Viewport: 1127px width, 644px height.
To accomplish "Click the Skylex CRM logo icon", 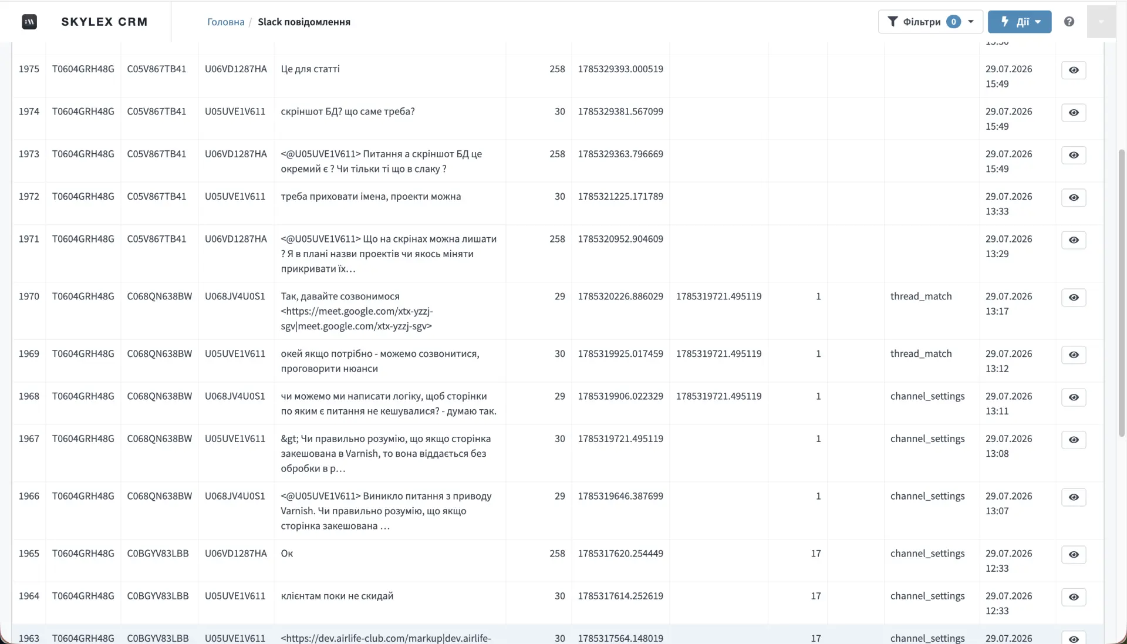I will pyautogui.click(x=29, y=22).
